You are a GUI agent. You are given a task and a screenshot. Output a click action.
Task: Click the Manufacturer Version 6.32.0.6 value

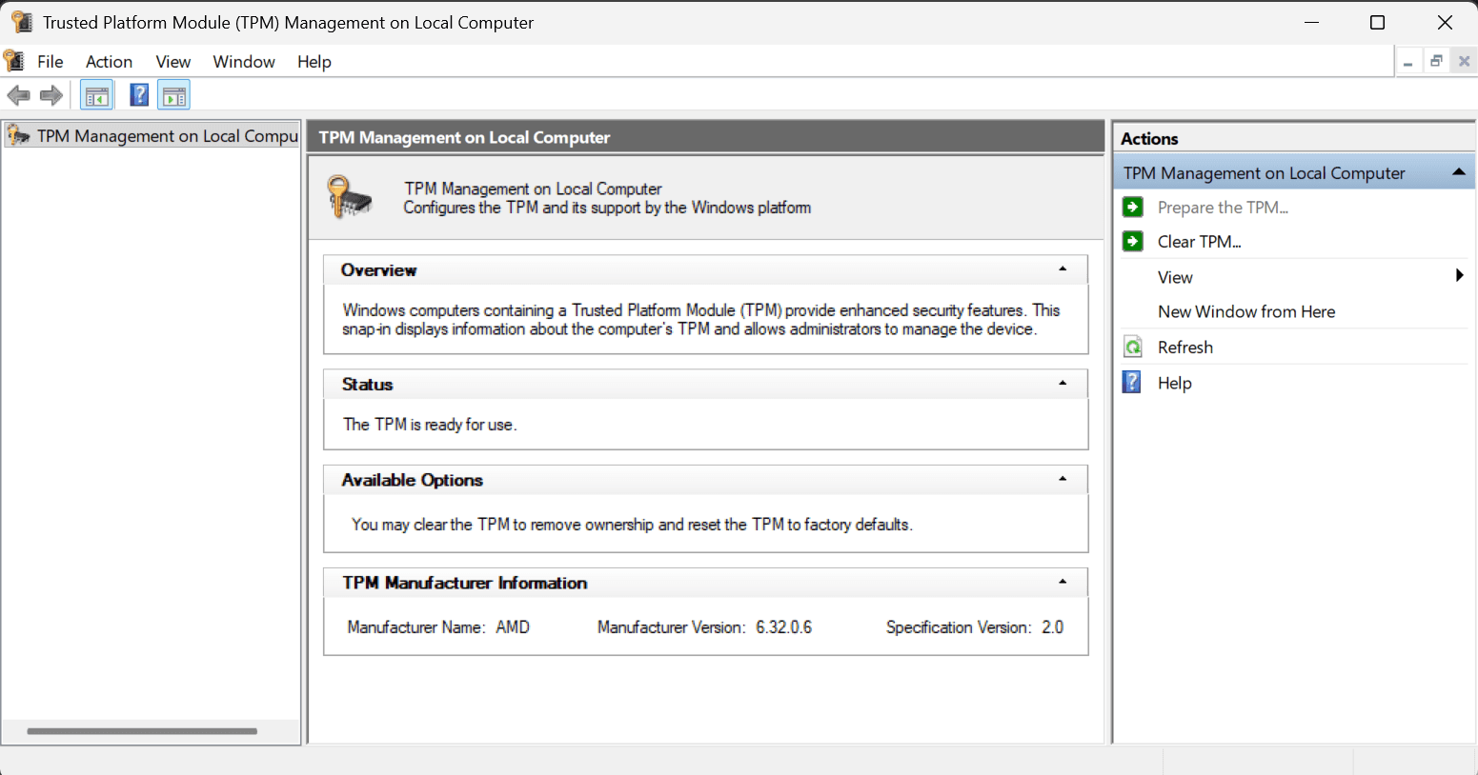[783, 627]
